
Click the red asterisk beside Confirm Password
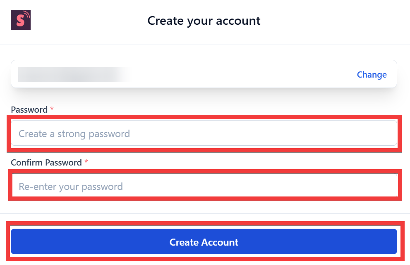click(86, 163)
